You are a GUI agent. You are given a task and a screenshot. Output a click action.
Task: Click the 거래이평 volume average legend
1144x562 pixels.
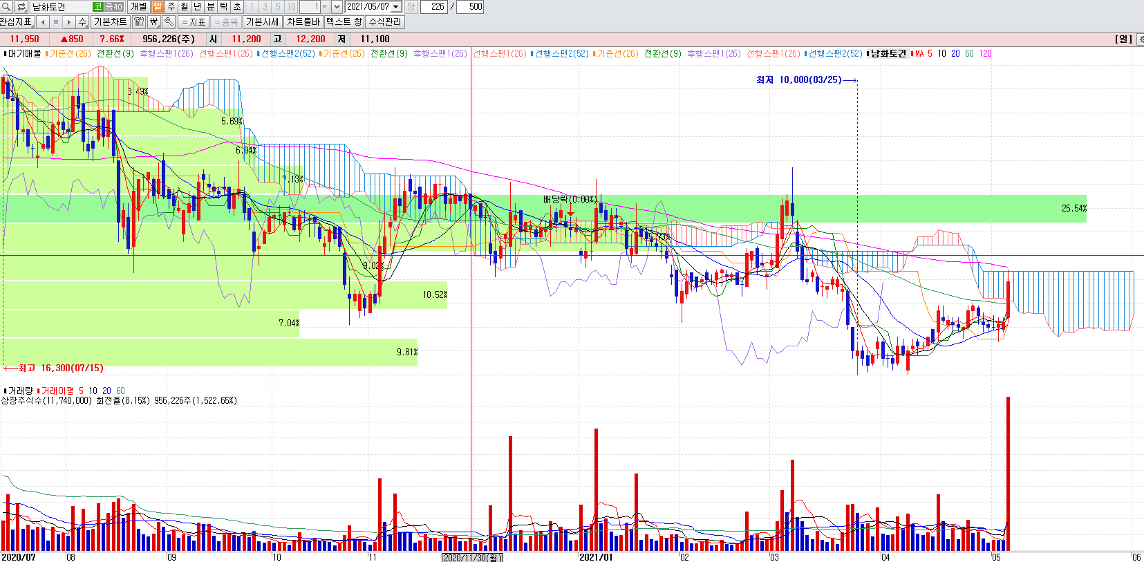(x=57, y=391)
